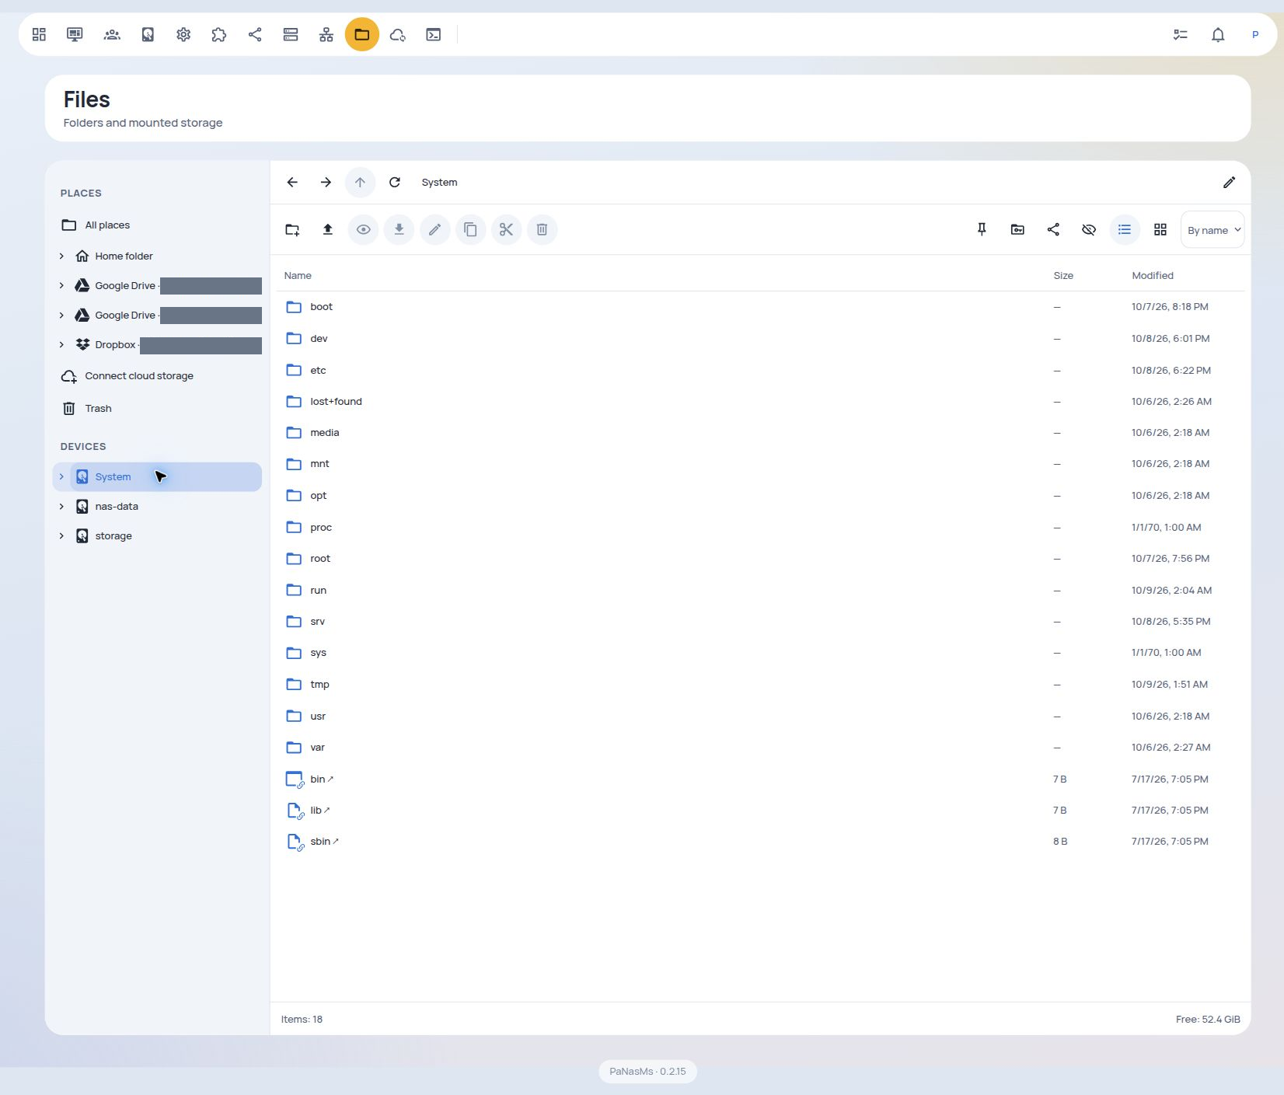Select the etc folder row
This screenshot has height=1095, width=1284.
(x=760, y=370)
